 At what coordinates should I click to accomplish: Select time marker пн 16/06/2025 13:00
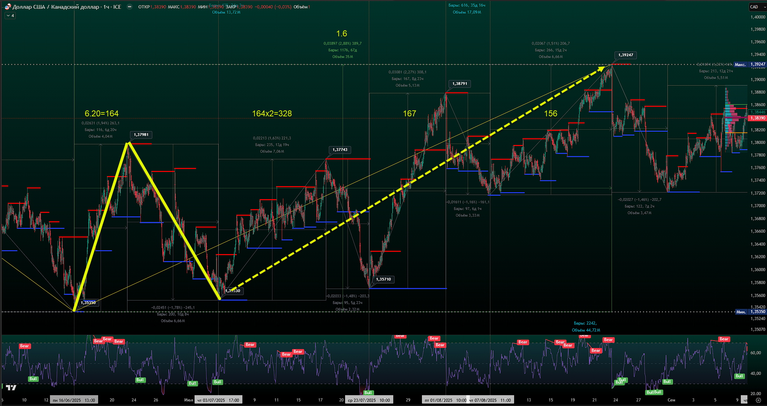[74, 400]
